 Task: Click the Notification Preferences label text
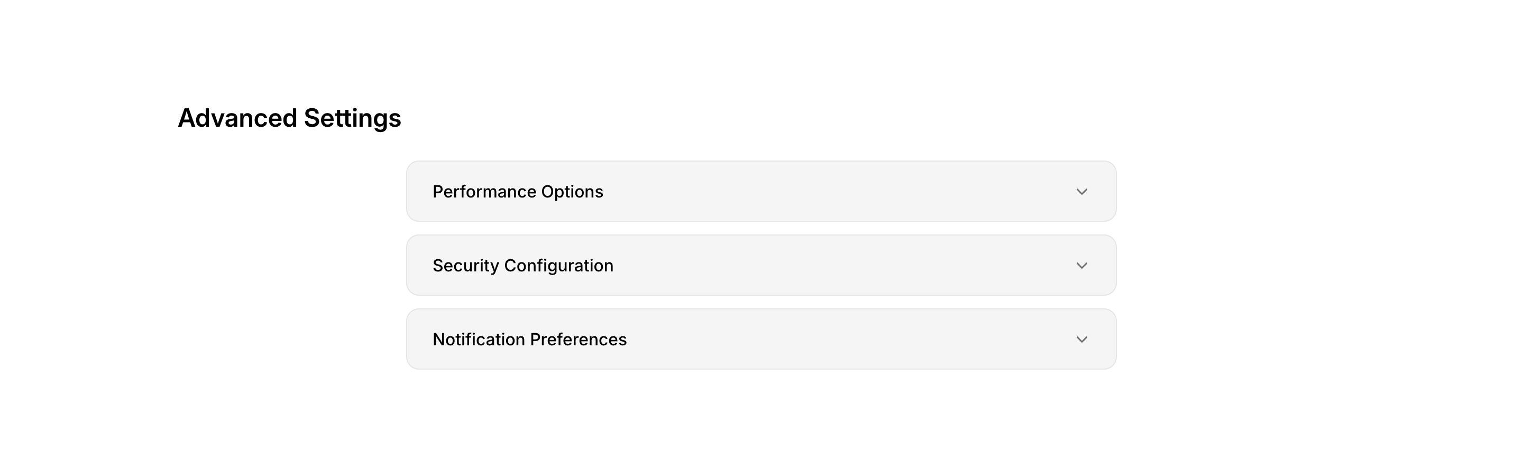pos(529,340)
